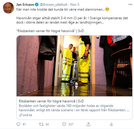Open the @Ericson_ubbhult handle link
This screenshot has width=134, height=129.
[54, 5]
